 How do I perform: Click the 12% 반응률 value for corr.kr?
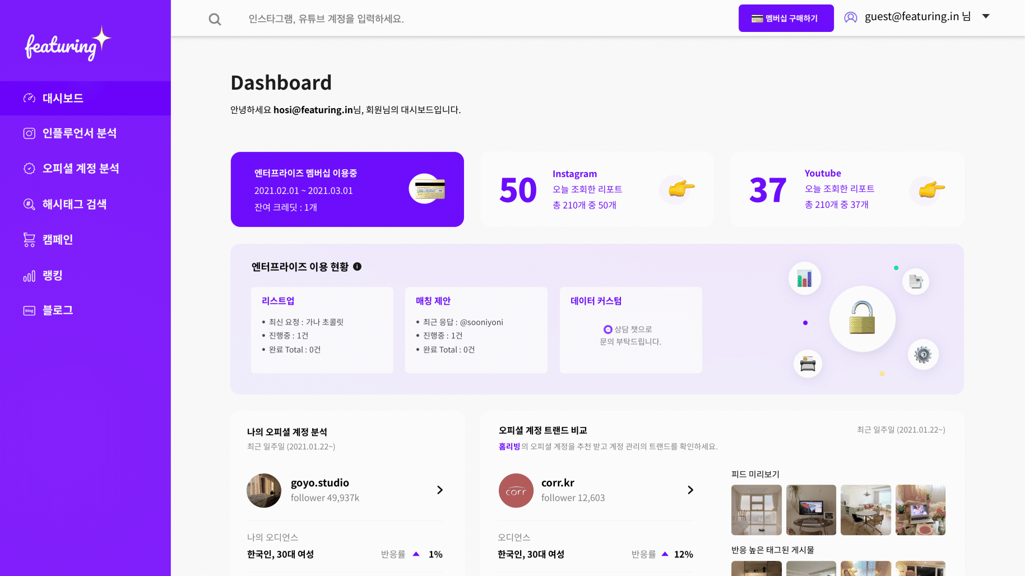pos(683,554)
